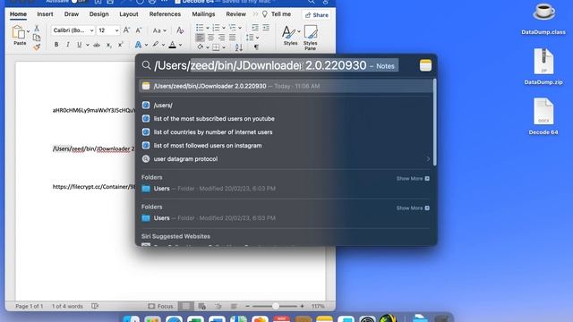Screen dimensions: 573x322
Task: Expand the 'user datagram protocol' suggestion chevron
Action: [428, 159]
